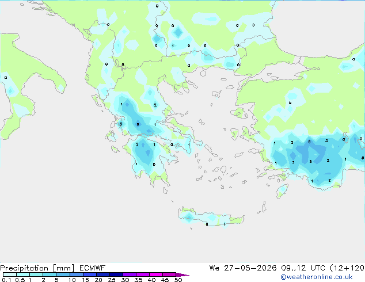Click the legend value label '35'

[x=138, y=280]
